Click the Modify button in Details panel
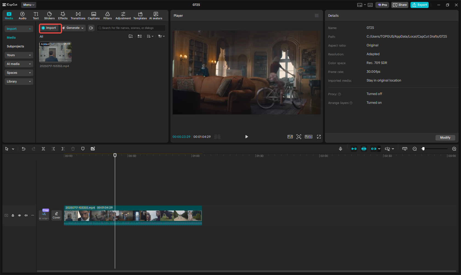This screenshot has height=275, width=461. 445,137
